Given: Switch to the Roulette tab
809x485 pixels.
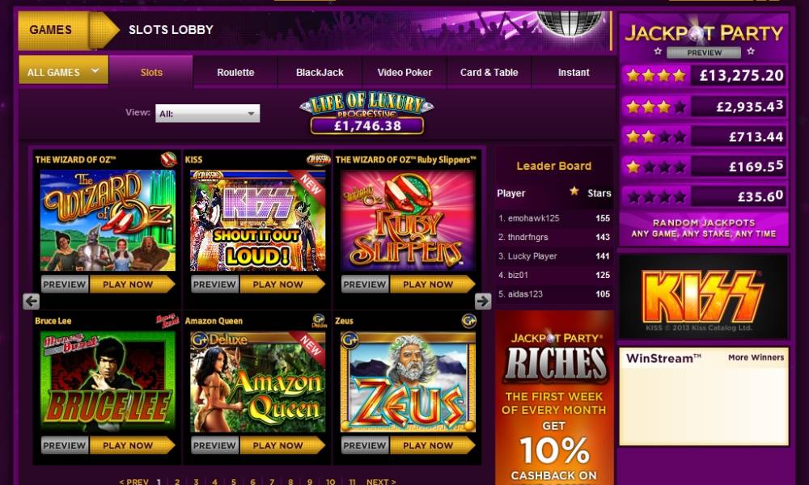Looking at the screenshot, I should 235,73.
